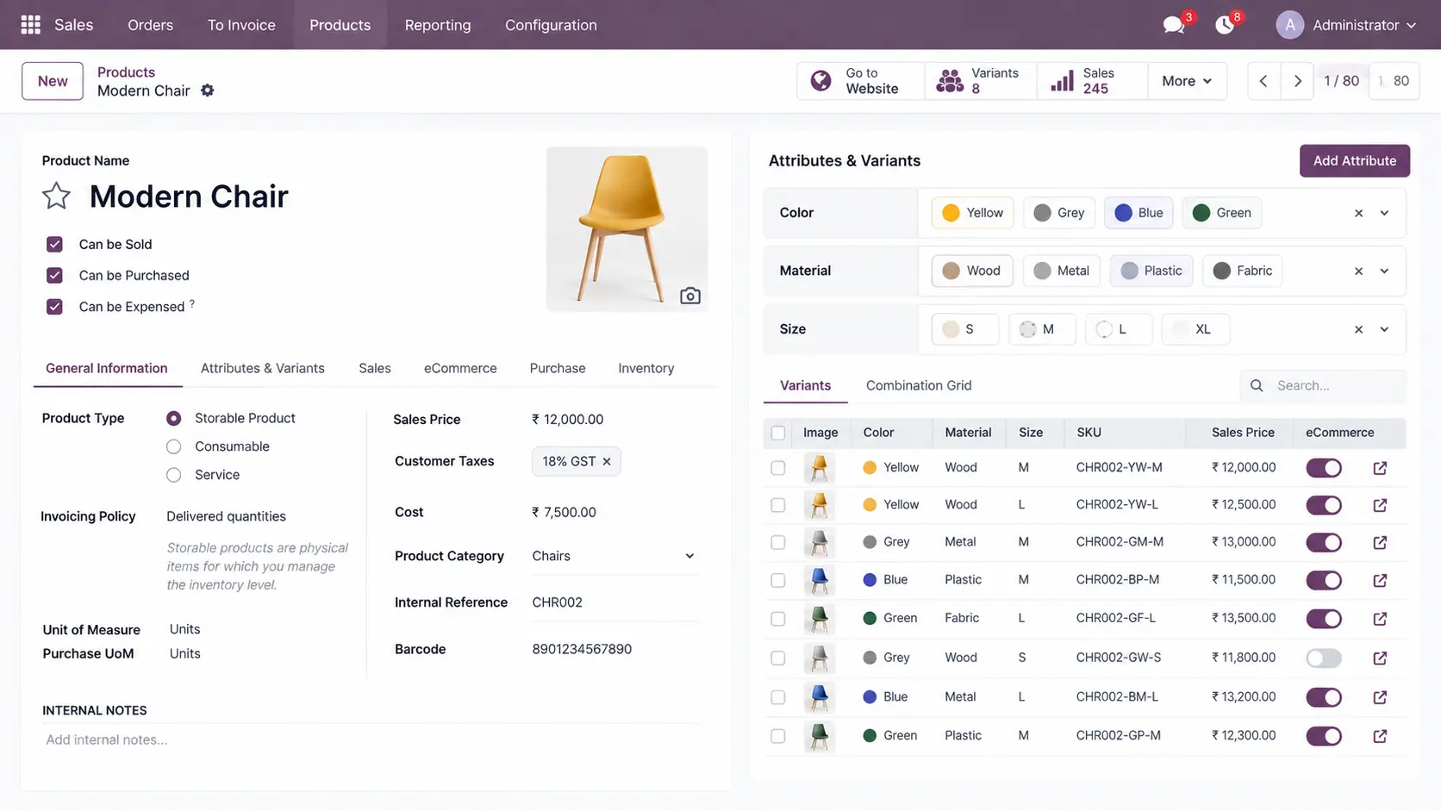
Task: Select Storable Product radio option
Action: [x=173, y=418]
